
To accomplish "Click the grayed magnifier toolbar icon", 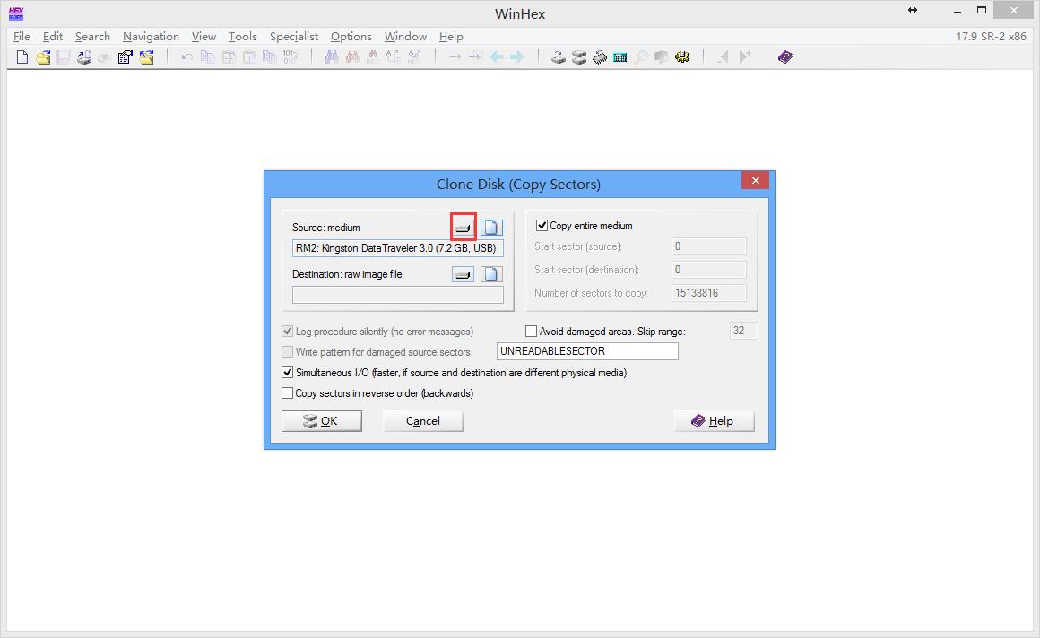I will tap(641, 57).
